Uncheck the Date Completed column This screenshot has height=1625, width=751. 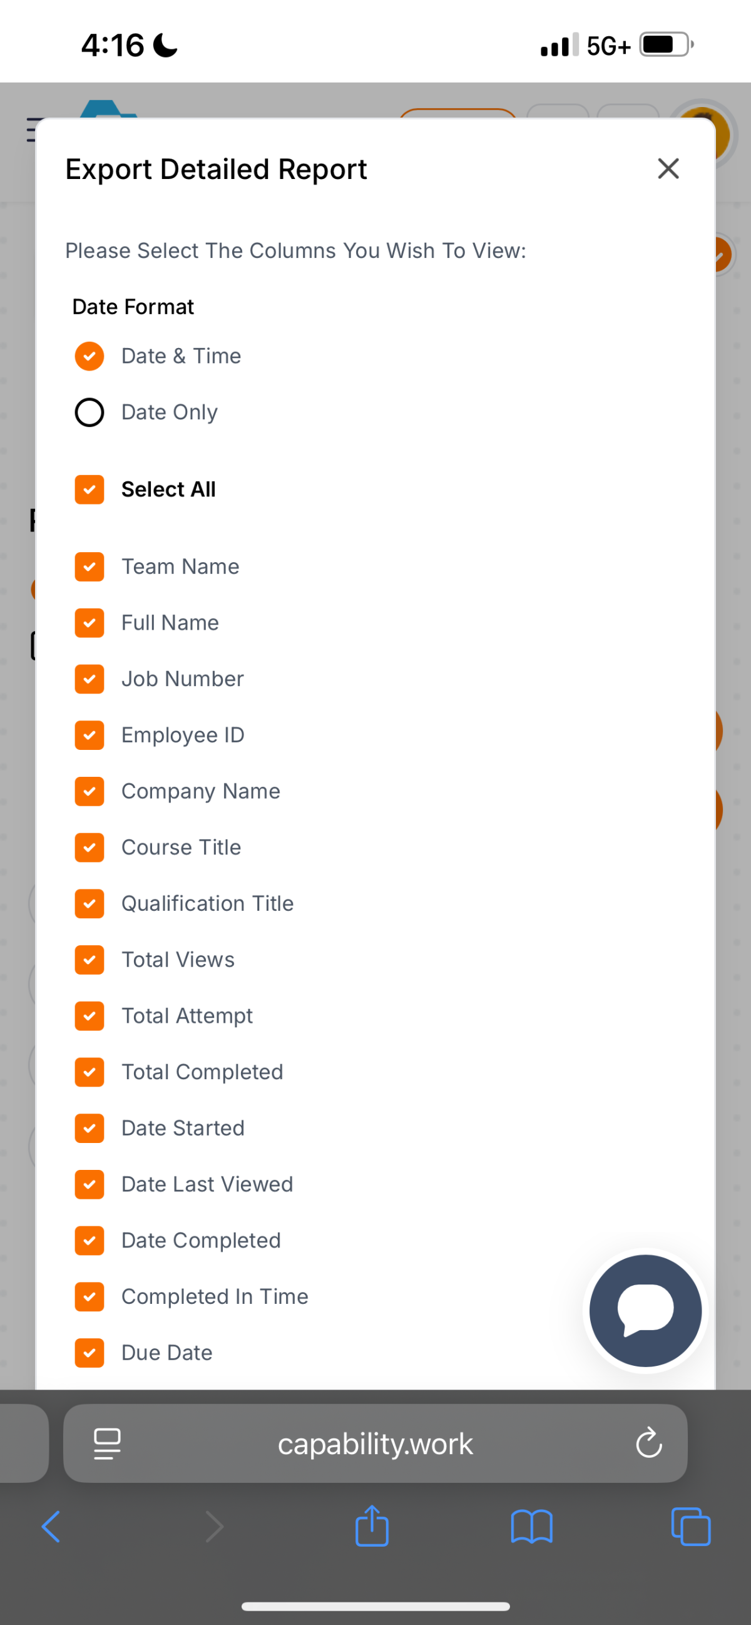(x=89, y=1241)
